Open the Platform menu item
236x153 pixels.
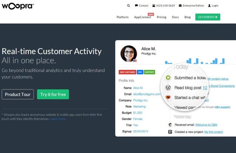click(x=122, y=17)
